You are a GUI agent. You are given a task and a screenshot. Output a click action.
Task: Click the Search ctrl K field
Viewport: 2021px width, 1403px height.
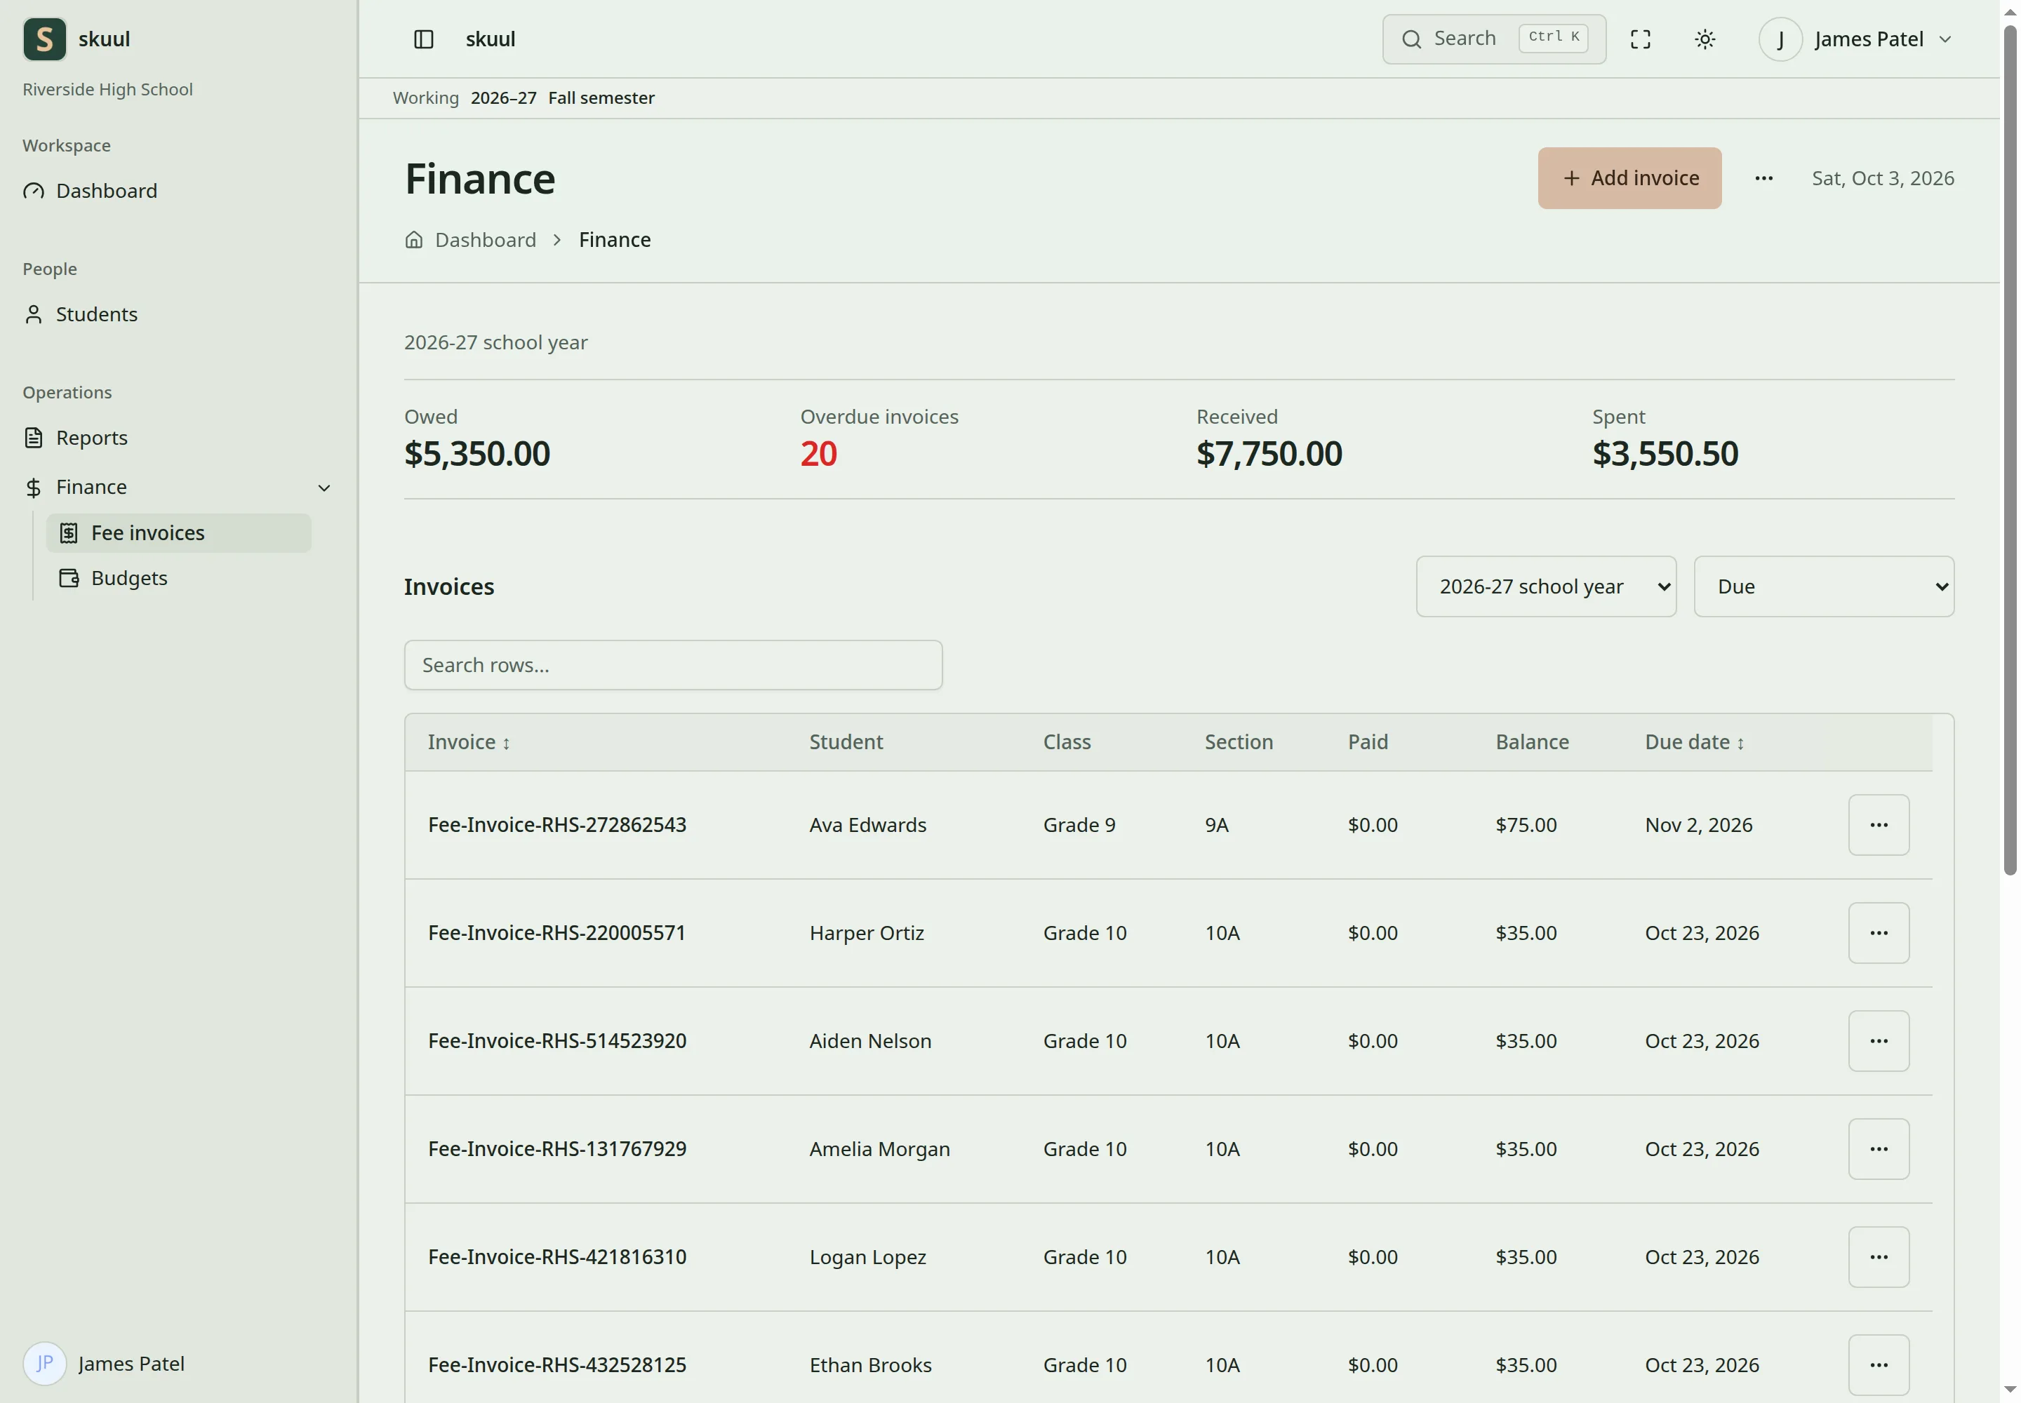tap(1493, 39)
